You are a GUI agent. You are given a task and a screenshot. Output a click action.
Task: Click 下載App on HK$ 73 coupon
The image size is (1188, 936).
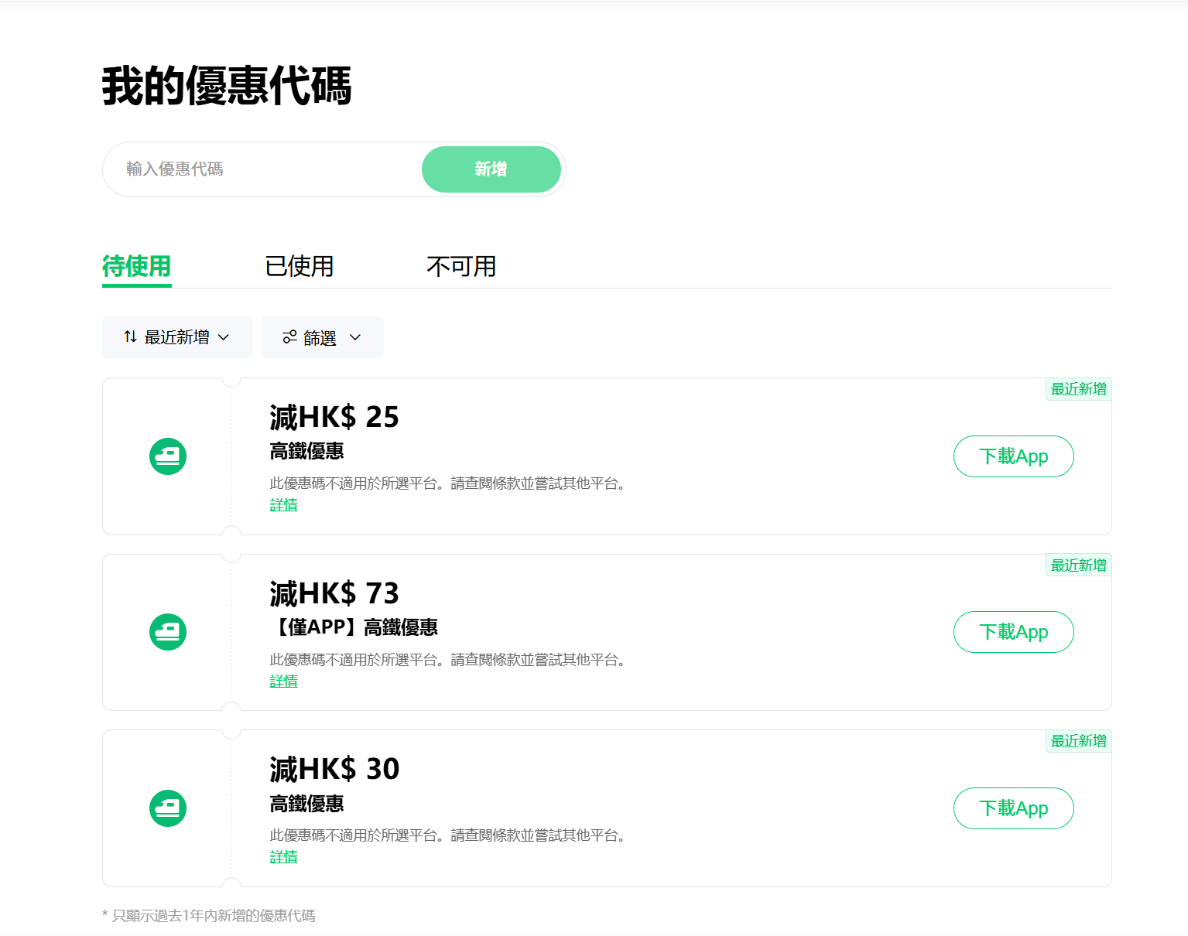click(1013, 632)
